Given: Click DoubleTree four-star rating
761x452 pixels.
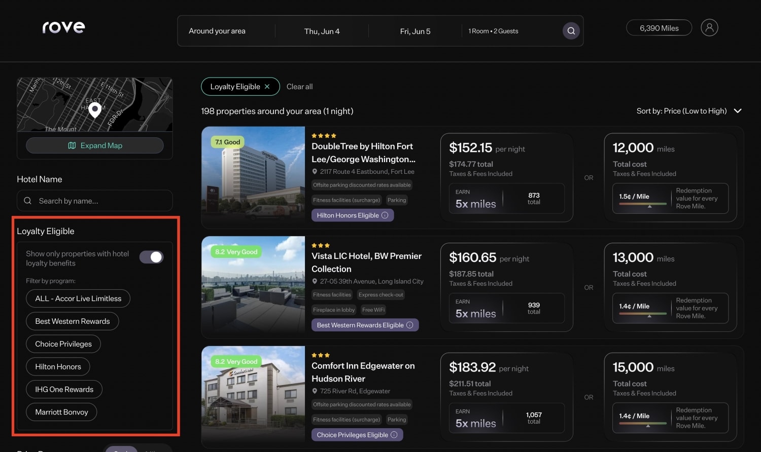Looking at the screenshot, I should click(324, 136).
